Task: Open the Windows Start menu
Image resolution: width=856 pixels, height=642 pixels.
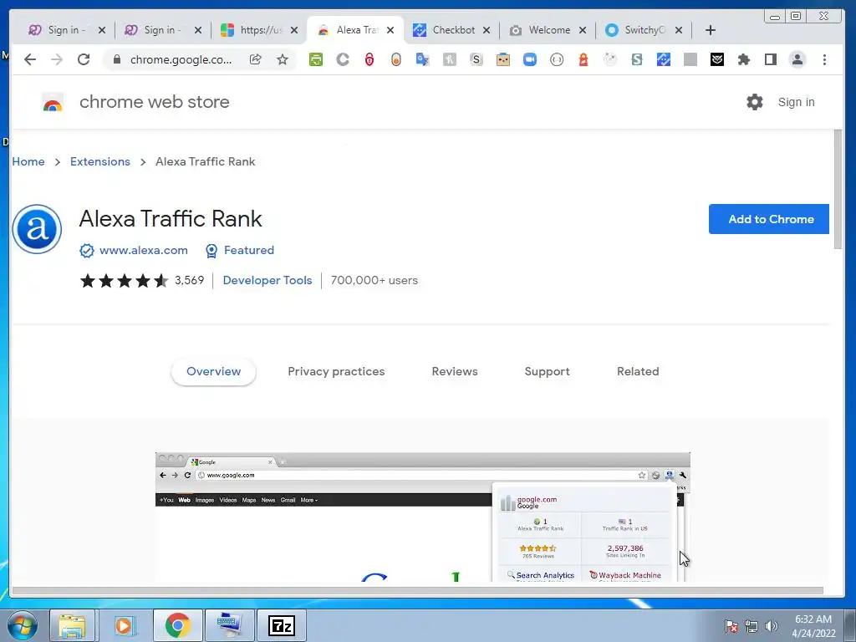Action: (23, 625)
